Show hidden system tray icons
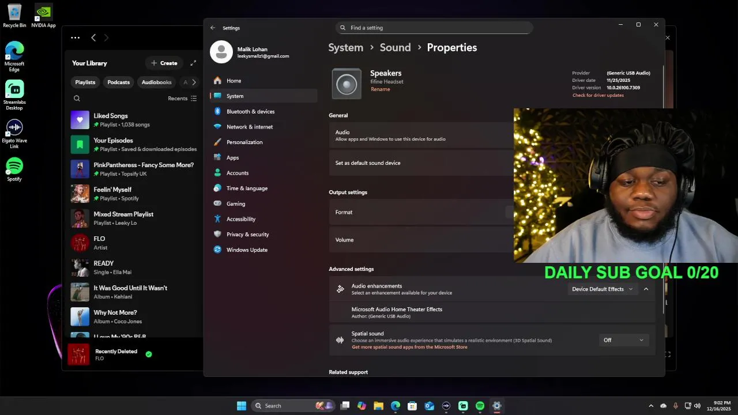This screenshot has height=415, width=738. coord(651,406)
